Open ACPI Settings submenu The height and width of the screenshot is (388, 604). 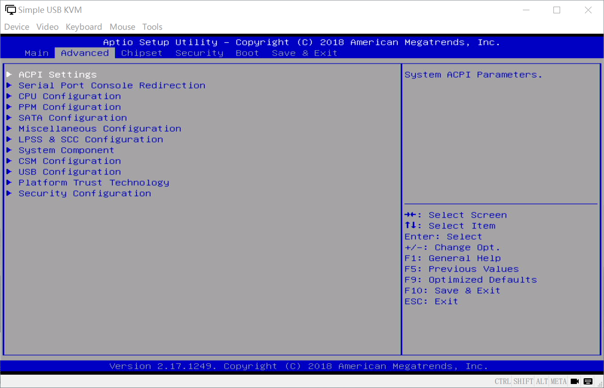(x=58, y=75)
